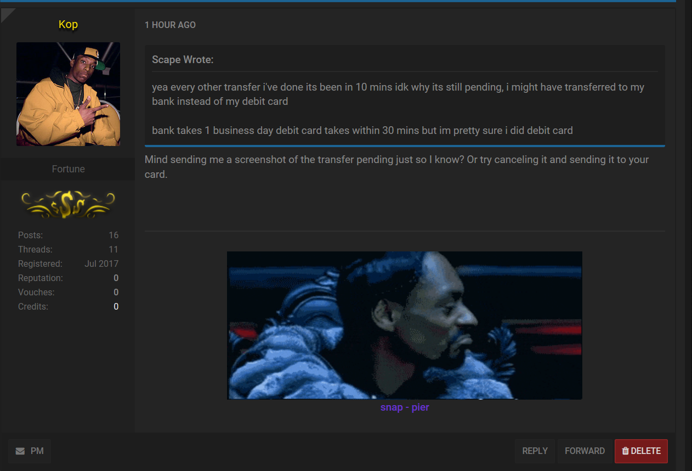Screen dimensions: 692x471
Task: Open Kop's profile username link
Action: coord(68,24)
